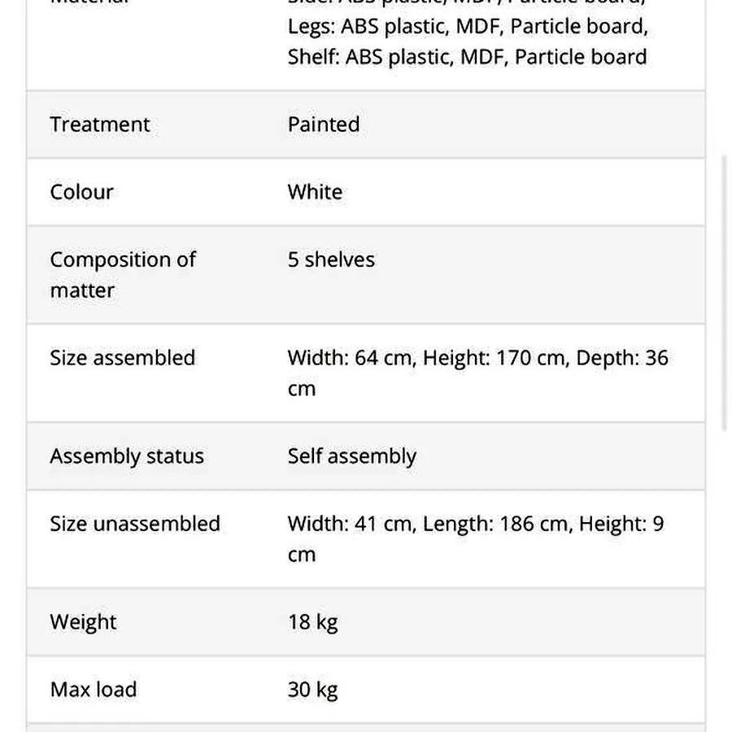Click the Depth: 36 text in Size assembled row
732x732 pixels.
(622, 358)
